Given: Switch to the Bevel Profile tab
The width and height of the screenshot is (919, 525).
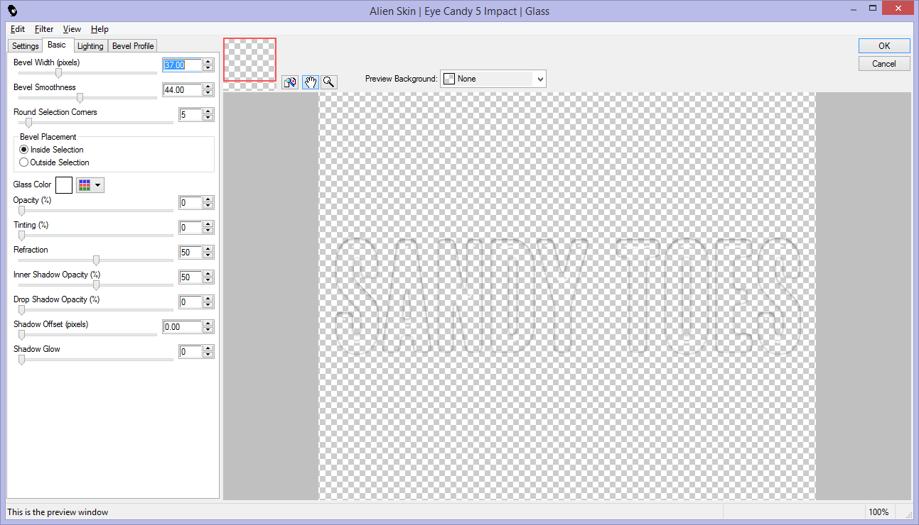Looking at the screenshot, I should click(133, 46).
